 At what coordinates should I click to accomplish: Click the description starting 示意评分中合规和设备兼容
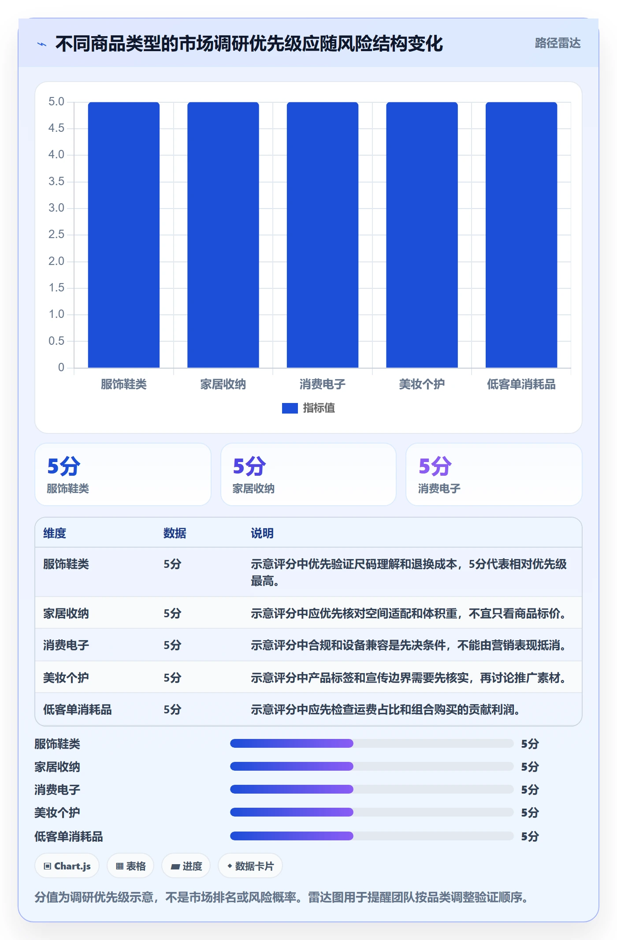coord(409,645)
